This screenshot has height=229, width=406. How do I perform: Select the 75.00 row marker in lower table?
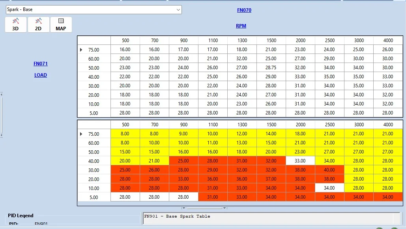(x=81, y=134)
